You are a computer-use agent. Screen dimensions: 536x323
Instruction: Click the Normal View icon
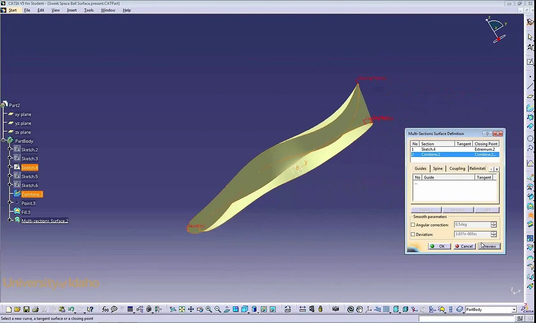tap(227, 309)
